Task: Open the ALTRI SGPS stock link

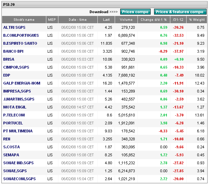Action: pos(14,27)
